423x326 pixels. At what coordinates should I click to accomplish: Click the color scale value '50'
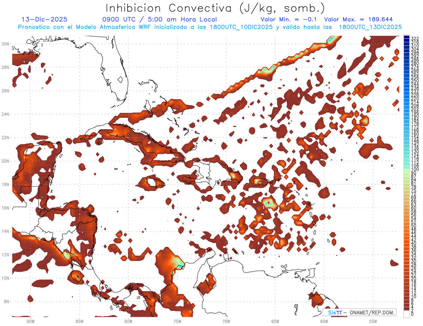coord(413,226)
